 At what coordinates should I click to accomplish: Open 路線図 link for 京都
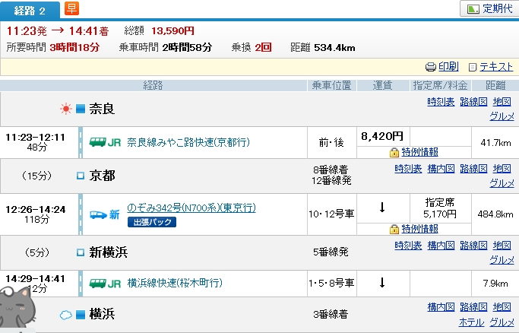(473, 169)
